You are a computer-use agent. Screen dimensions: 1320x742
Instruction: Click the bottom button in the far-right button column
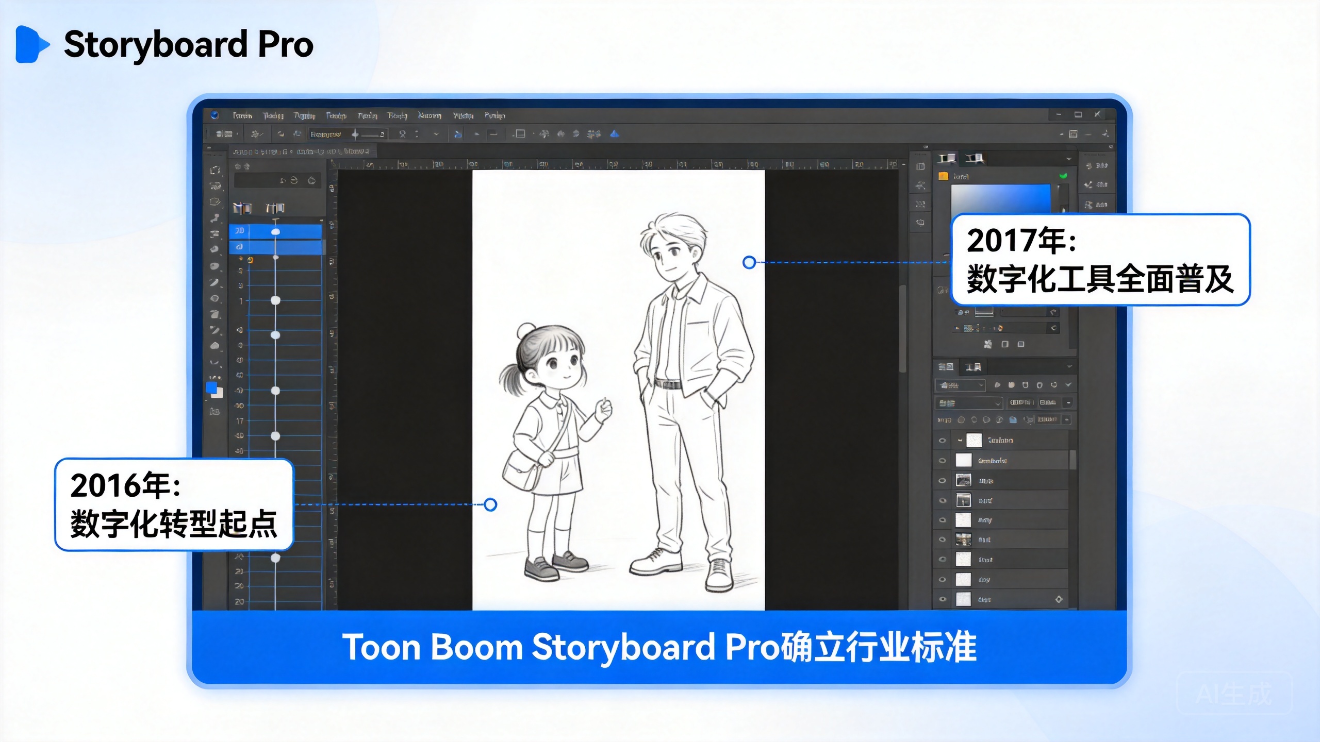pyautogui.click(x=1096, y=205)
